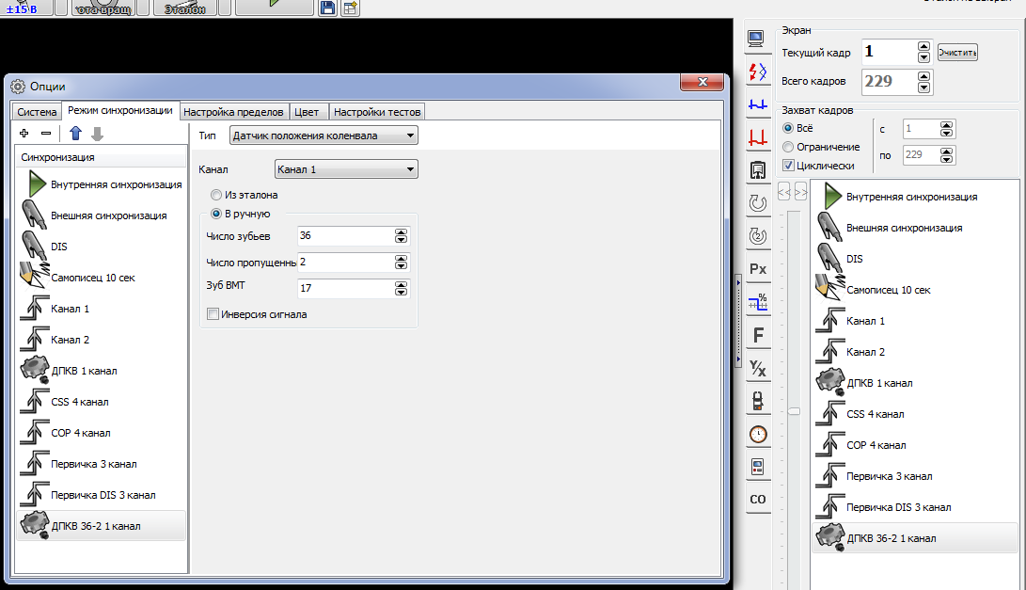Click the table with star icon in the top toolbar
Screen dimensions: 1026x590
pos(351,8)
